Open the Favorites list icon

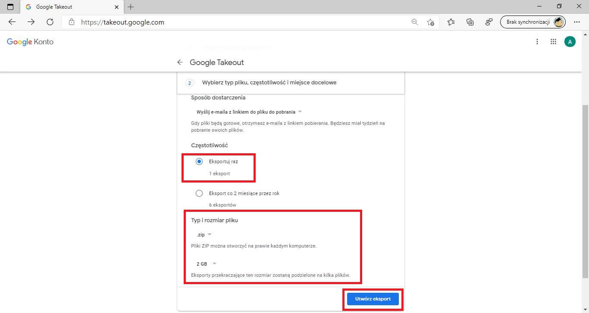[451, 22]
